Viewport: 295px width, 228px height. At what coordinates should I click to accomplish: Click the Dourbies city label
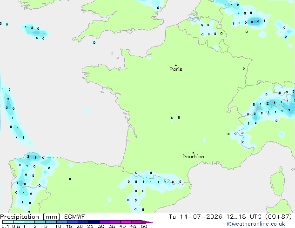pyautogui.click(x=193, y=156)
